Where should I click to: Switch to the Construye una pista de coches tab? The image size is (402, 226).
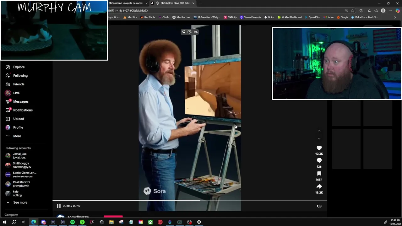coord(126,3)
